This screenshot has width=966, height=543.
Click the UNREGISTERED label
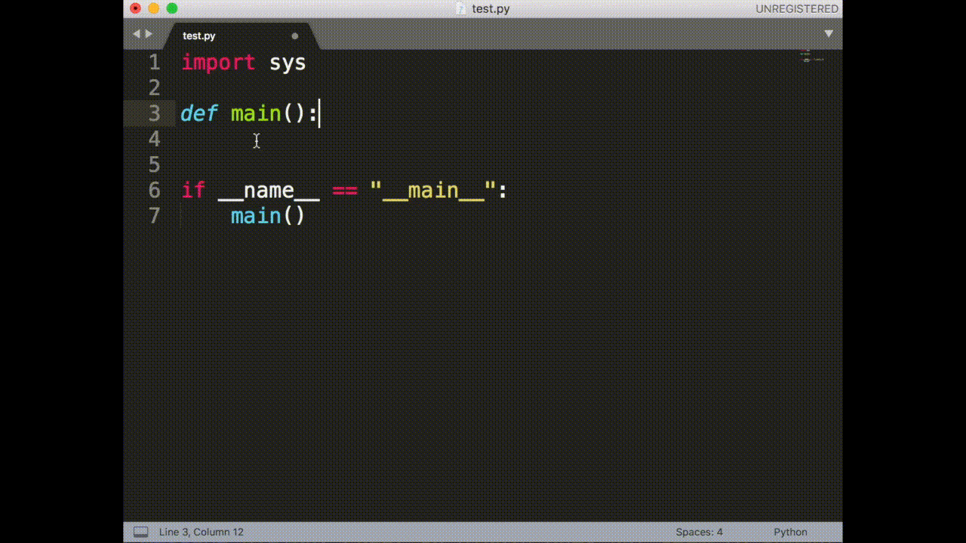[796, 8]
